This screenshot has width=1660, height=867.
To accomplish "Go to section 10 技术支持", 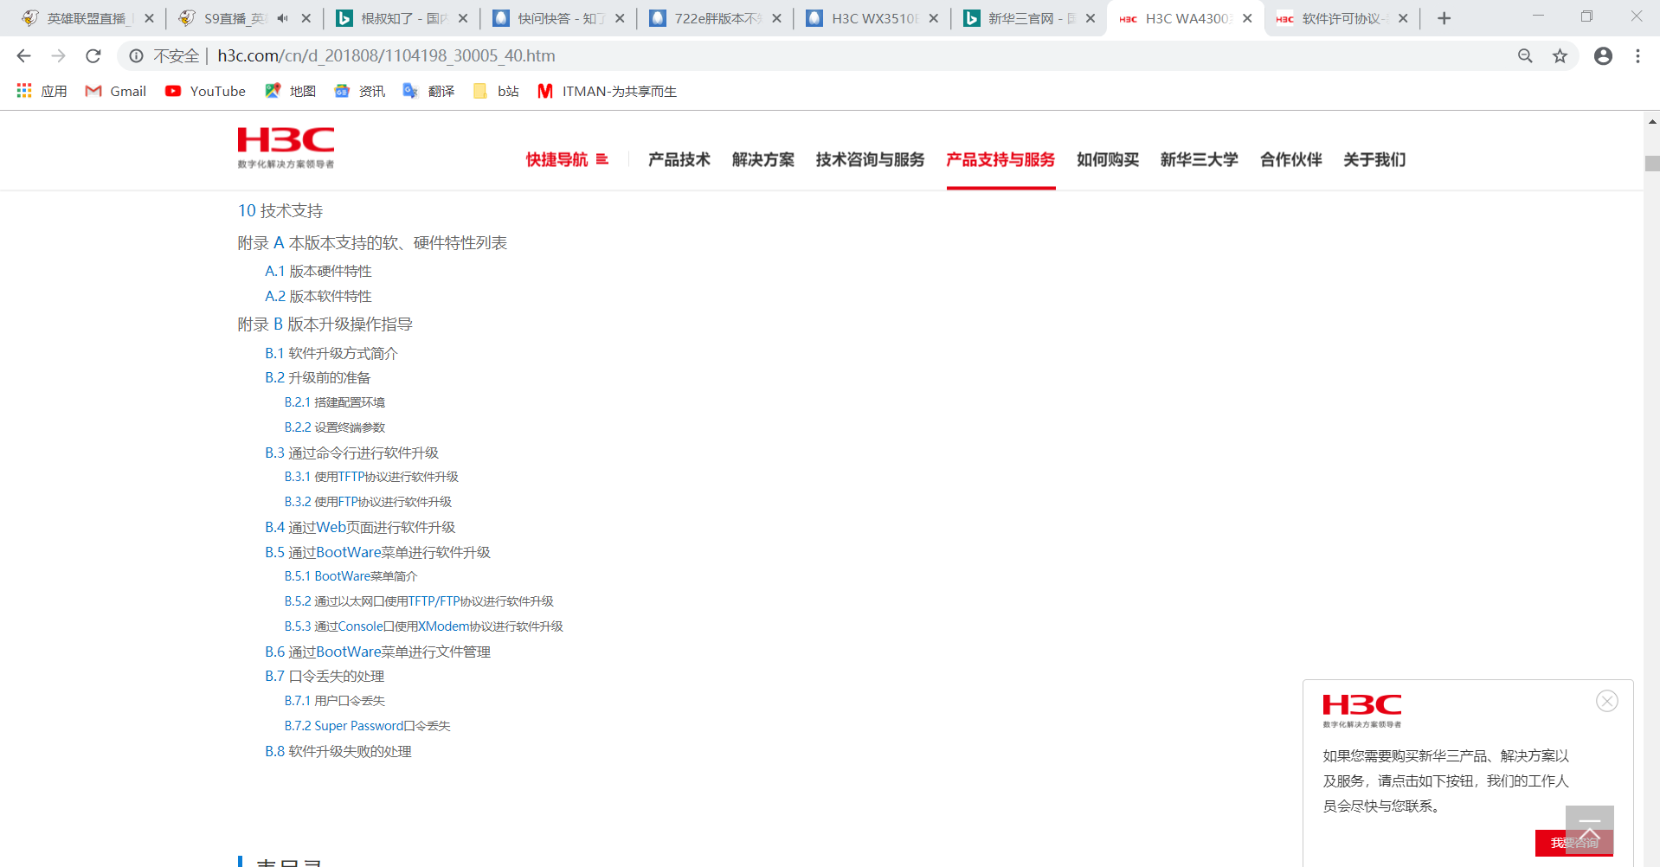I will (280, 211).
